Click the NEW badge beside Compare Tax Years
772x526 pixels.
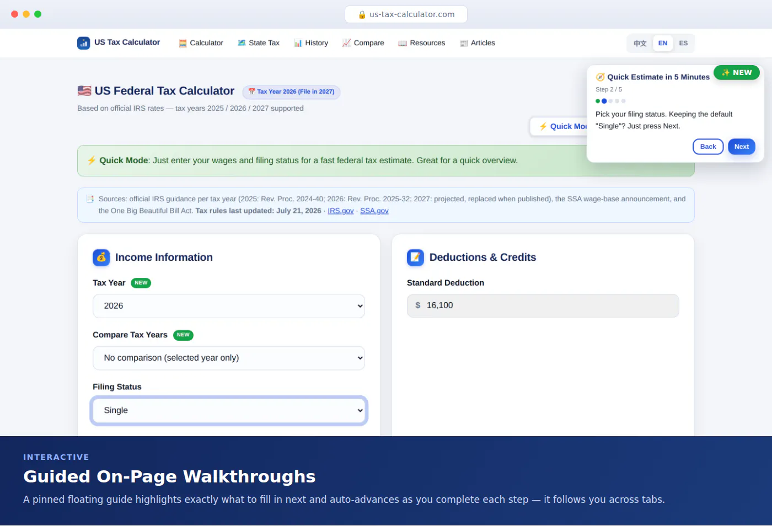tap(183, 335)
